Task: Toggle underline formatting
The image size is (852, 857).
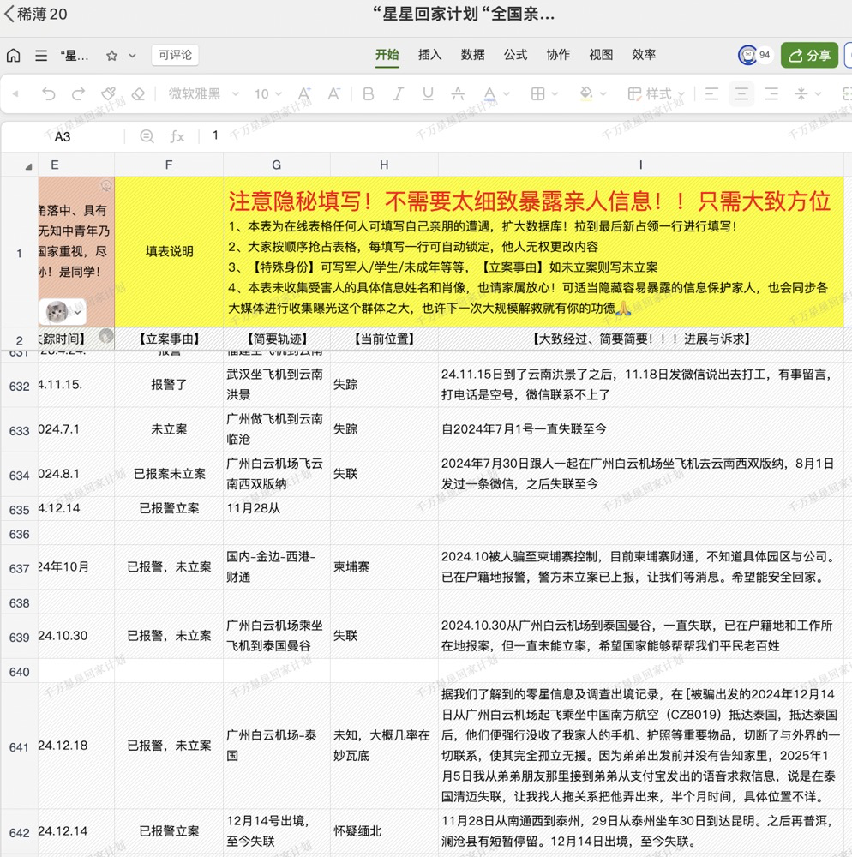Action: click(x=428, y=94)
